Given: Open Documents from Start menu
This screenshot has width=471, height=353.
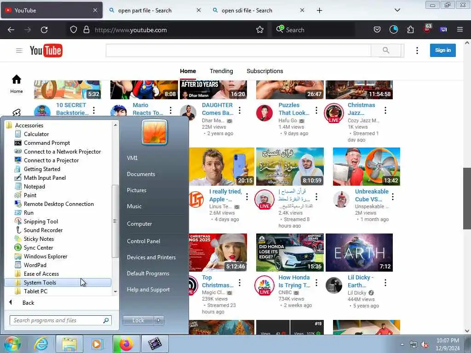Looking at the screenshot, I should click(141, 174).
